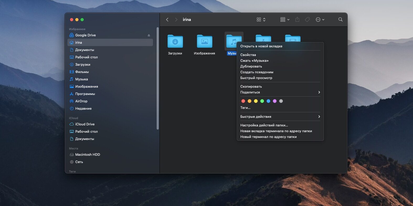
Task: Open Macintosh HDD in sidebar
Action: click(87, 154)
